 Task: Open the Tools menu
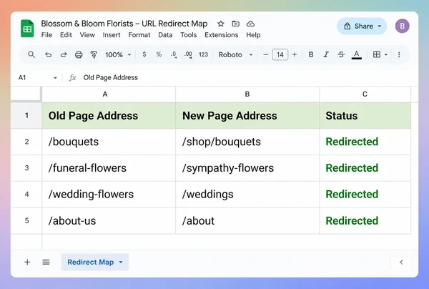click(x=189, y=35)
